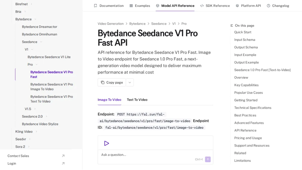This screenshot has height=170, width=302.
Task: Collapse the Bytedance sidebar section
Action: [x=35, y=19]
